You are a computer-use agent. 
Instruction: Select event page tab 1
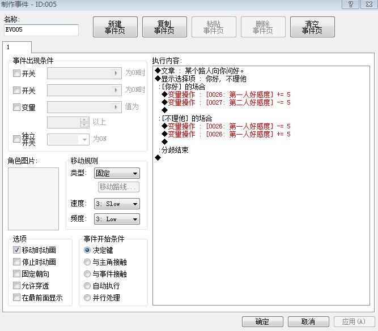pos(17,47)
